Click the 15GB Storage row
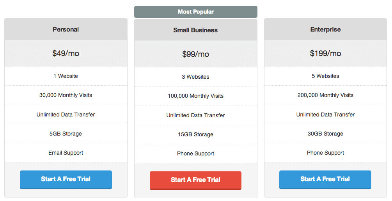 pos(195,134)
